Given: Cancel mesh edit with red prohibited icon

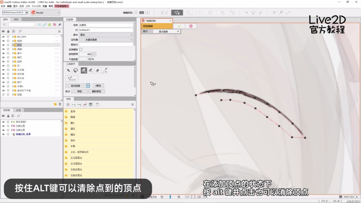Looking at the screenshot, I should click(x=191, y=26).
